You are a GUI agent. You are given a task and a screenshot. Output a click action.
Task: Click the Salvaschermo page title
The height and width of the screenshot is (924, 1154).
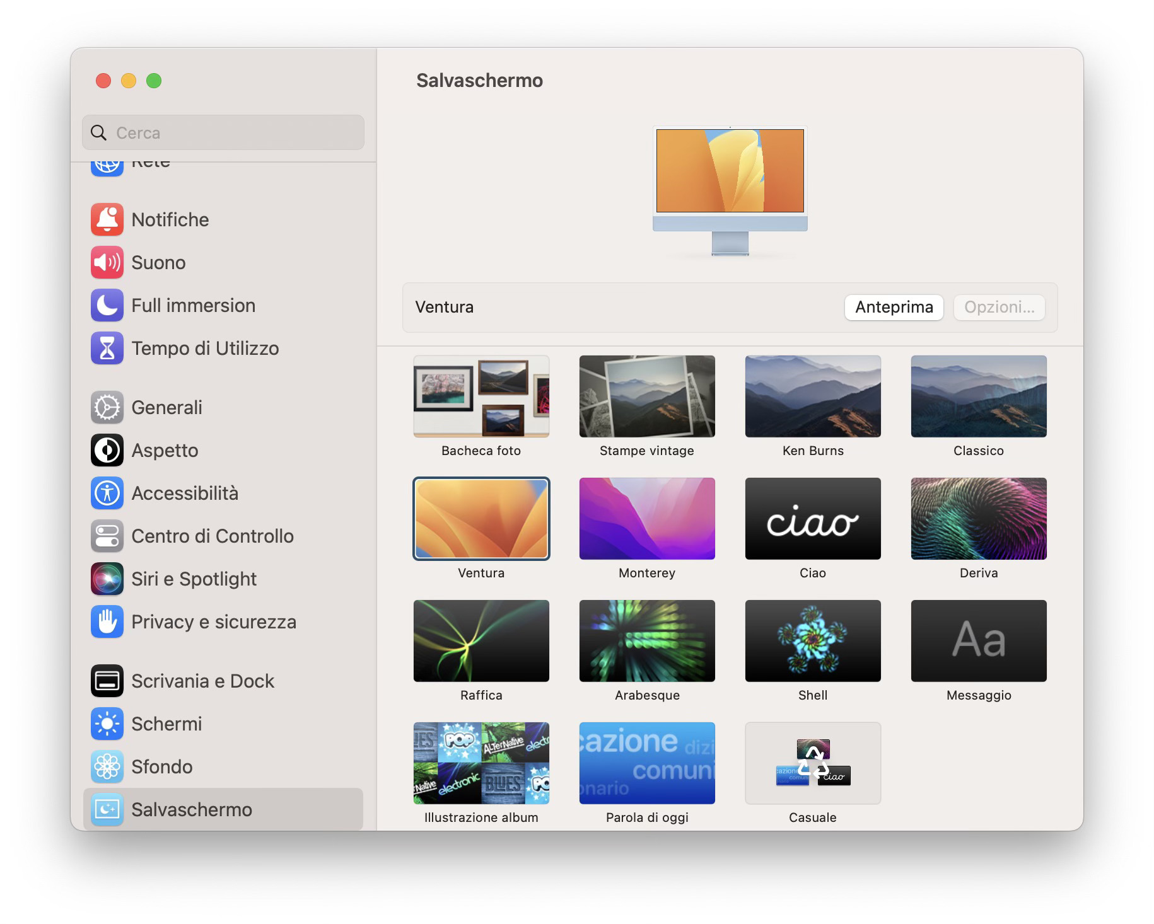[x=479, y=81]
